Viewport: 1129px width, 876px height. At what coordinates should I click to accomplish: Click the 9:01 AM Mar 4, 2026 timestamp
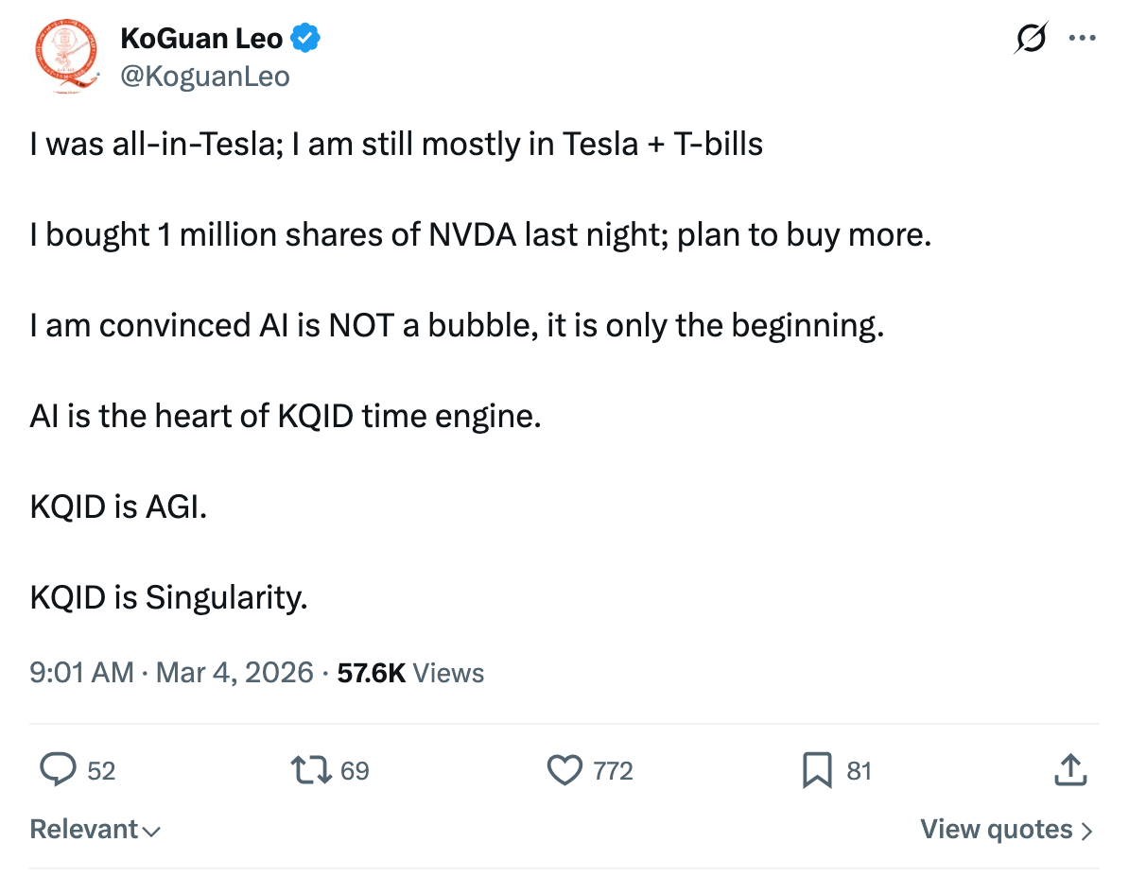pos(171,673)
